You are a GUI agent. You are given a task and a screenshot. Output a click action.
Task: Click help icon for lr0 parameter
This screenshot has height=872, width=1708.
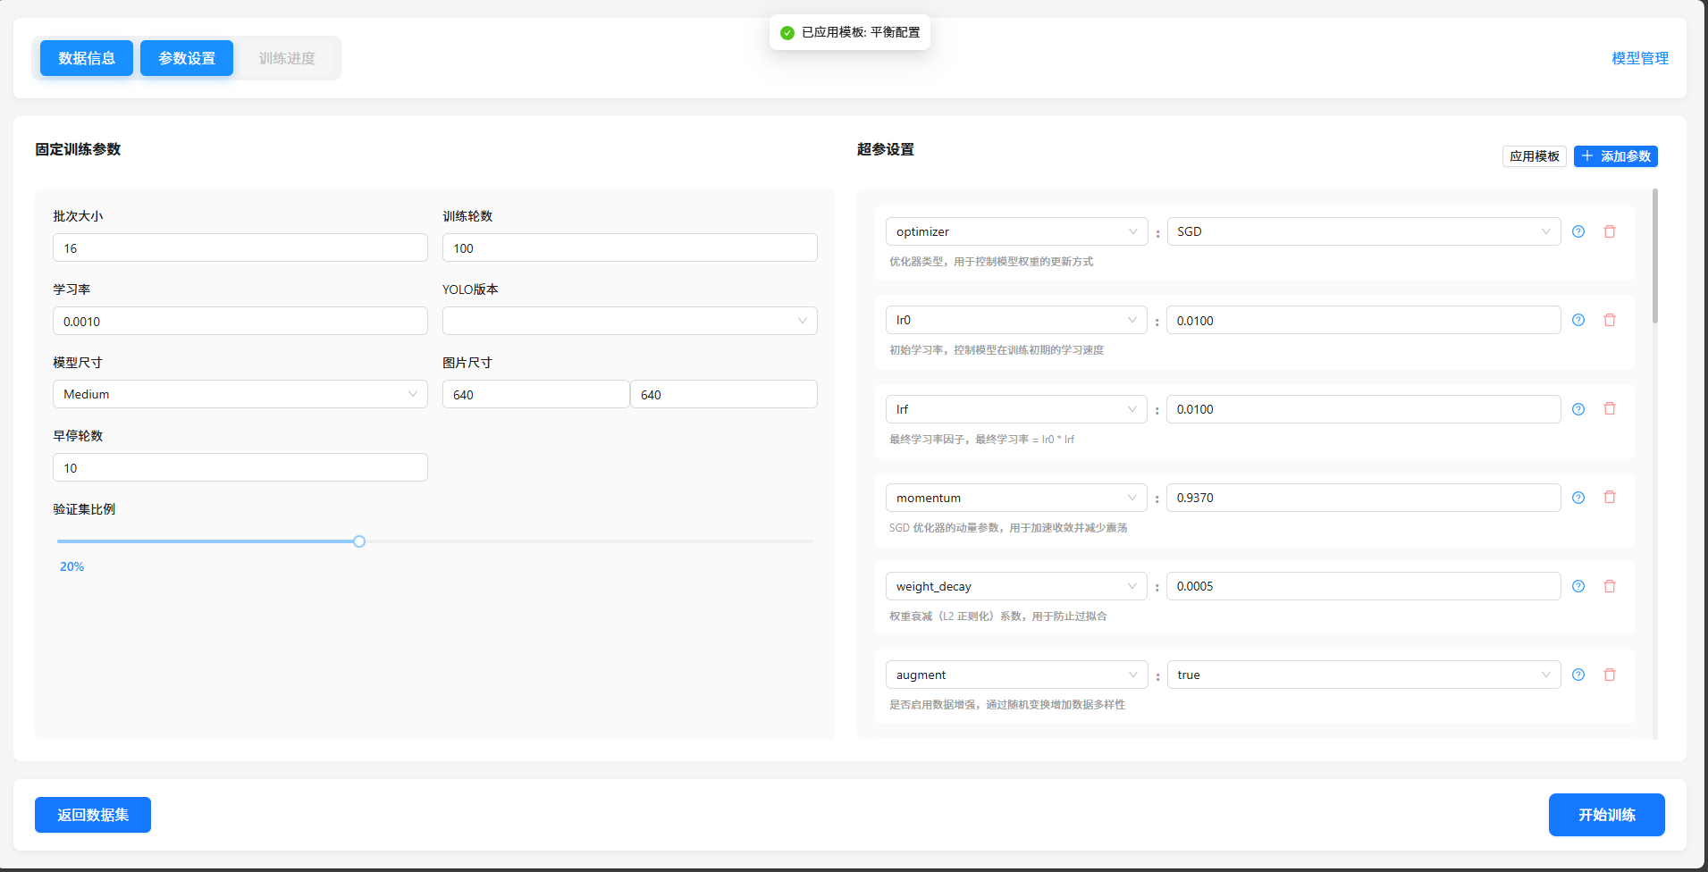pyautogui.click(x=1578, y=320)
